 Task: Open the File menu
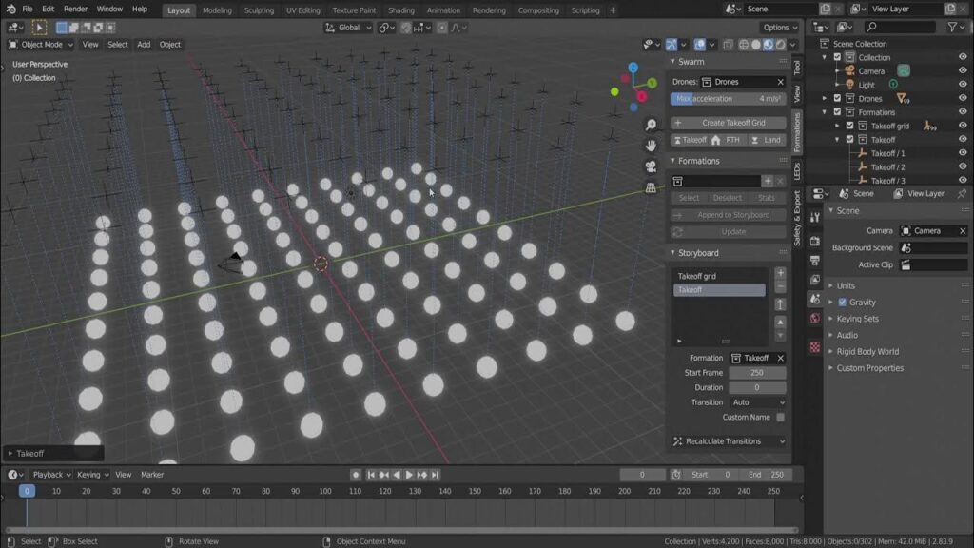click(28, 10)
